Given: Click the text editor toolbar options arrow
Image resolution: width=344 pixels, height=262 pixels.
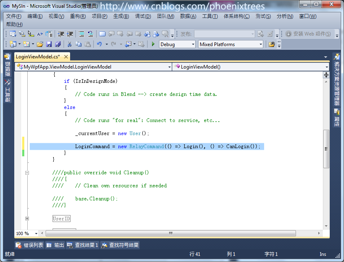Looking at the screenshot, I should click(x=172, y=36).
